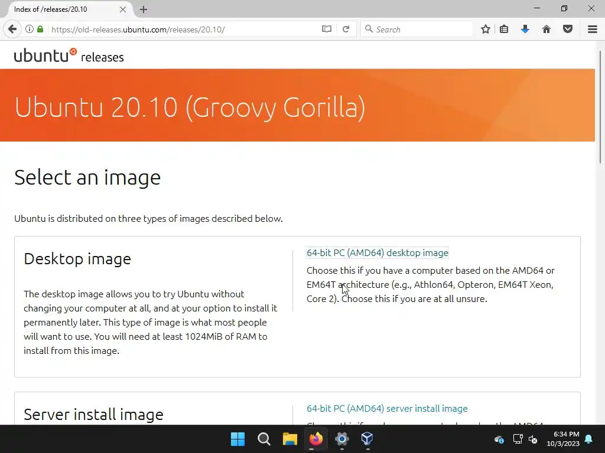605x453 pixels.
Task: Open the clock showing 6:34 PM
Action: (563, 439)
